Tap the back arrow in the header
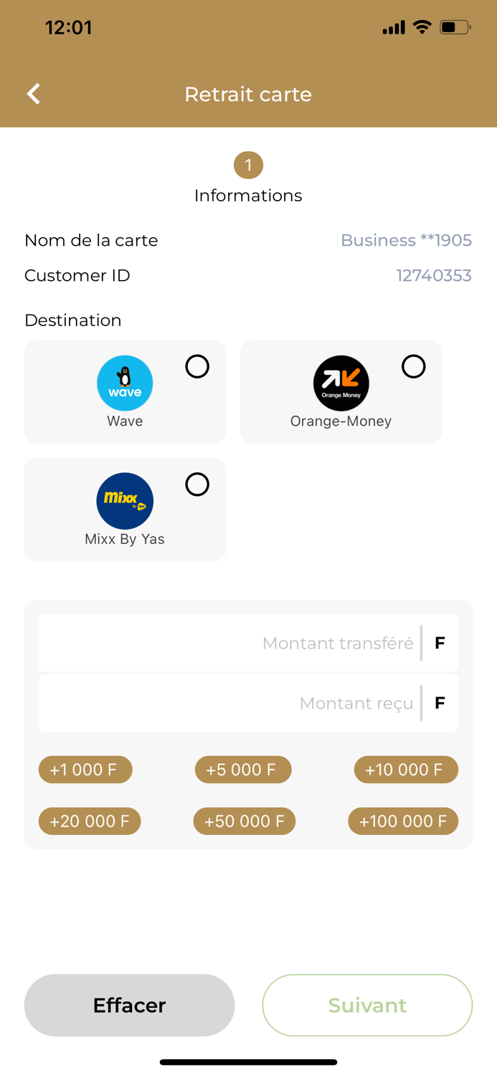Screen dimensions: 497x1075 (x=32, y=94)
